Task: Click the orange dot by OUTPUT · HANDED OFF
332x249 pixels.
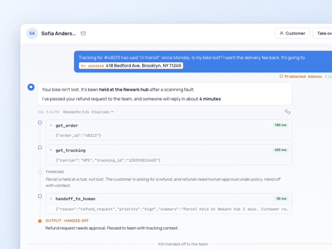Action: (x=40, y=221)
